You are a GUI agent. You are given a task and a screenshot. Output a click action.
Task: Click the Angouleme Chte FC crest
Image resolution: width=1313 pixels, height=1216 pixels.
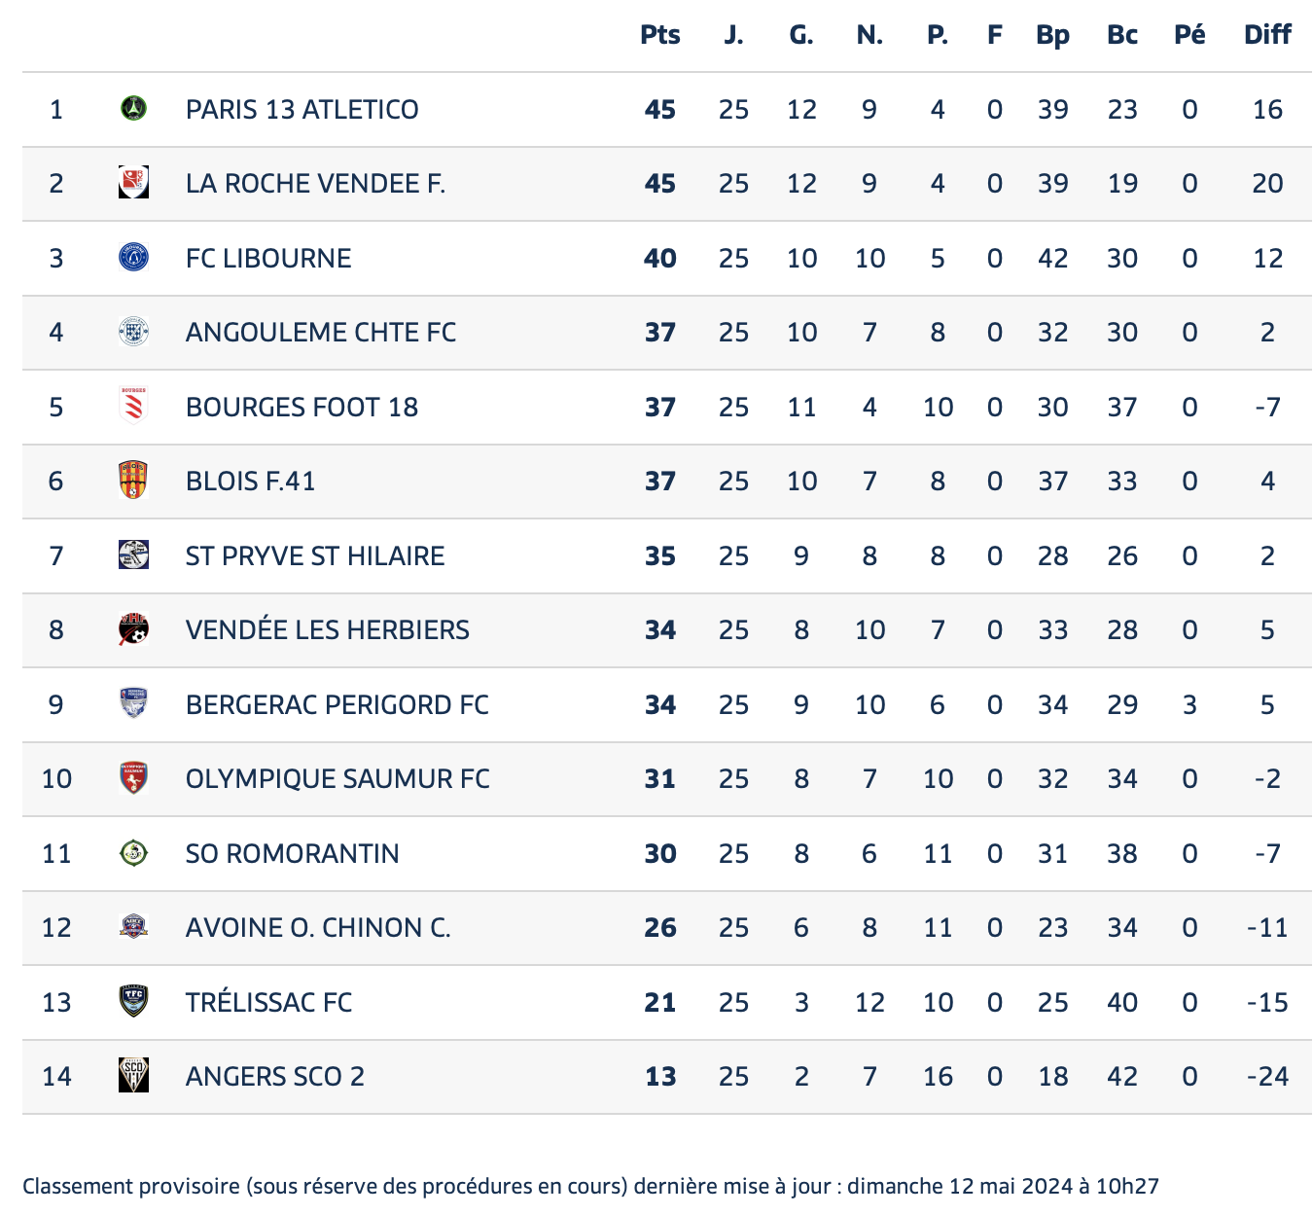(x=133, y=332)
